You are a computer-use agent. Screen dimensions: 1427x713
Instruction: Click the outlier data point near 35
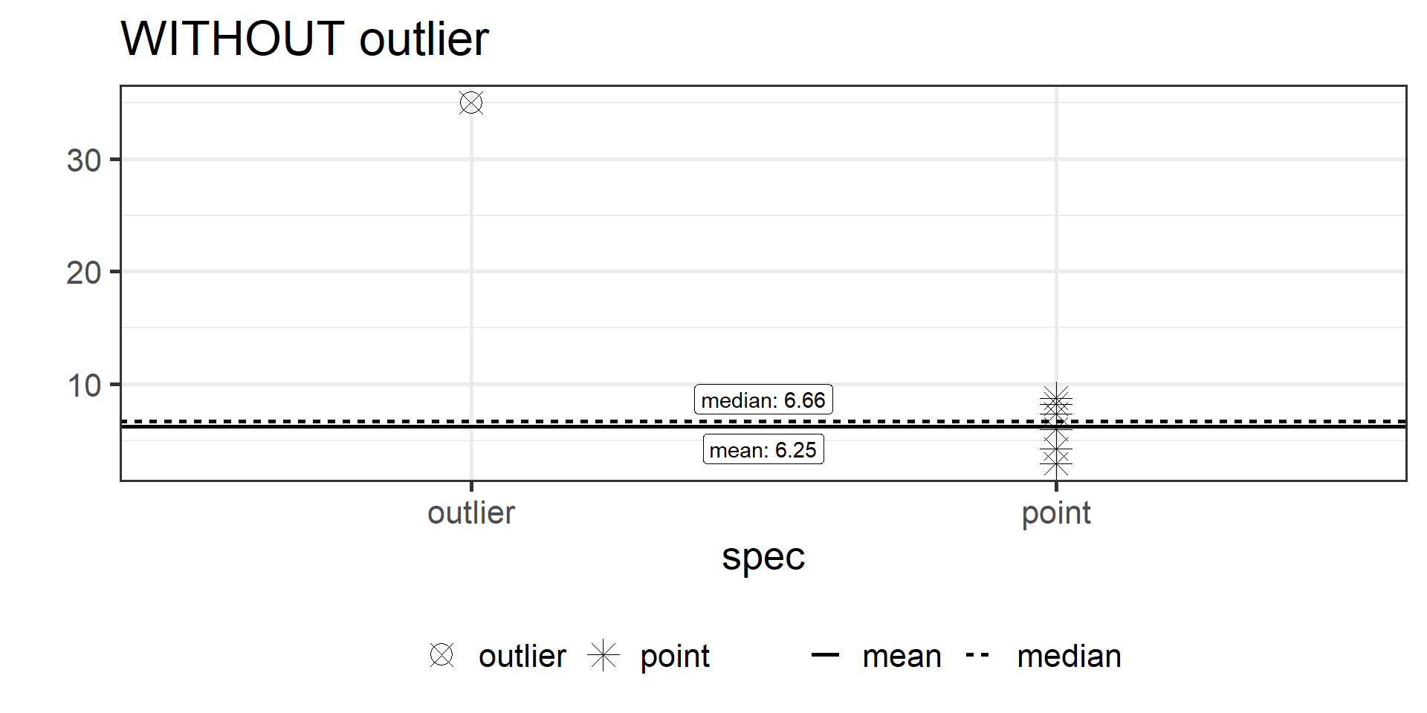(471, 102)
